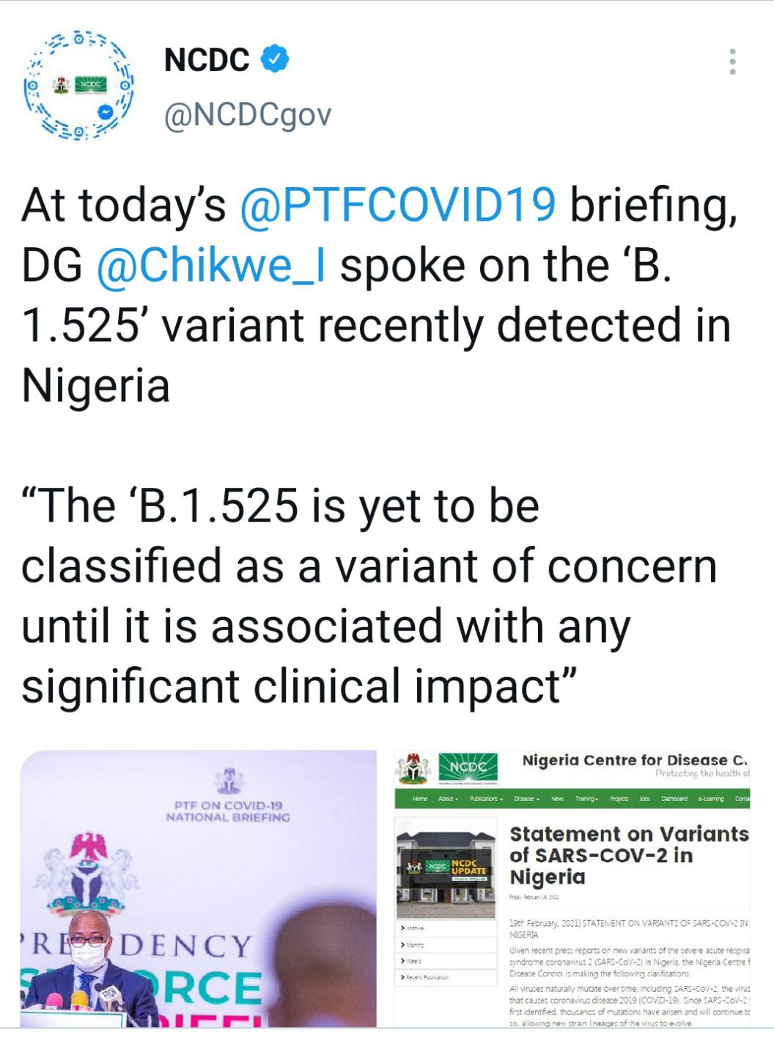
Task: Tap the NCDC display name
Action: click(x=207, y=59)
